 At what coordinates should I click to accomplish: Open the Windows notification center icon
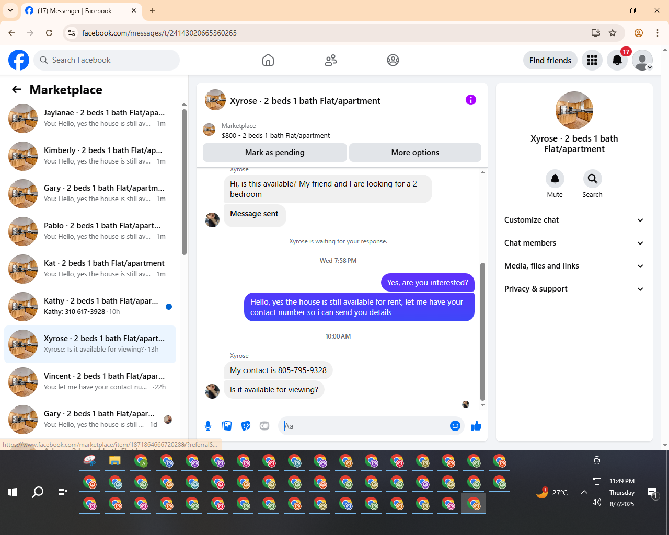(652, 492)
